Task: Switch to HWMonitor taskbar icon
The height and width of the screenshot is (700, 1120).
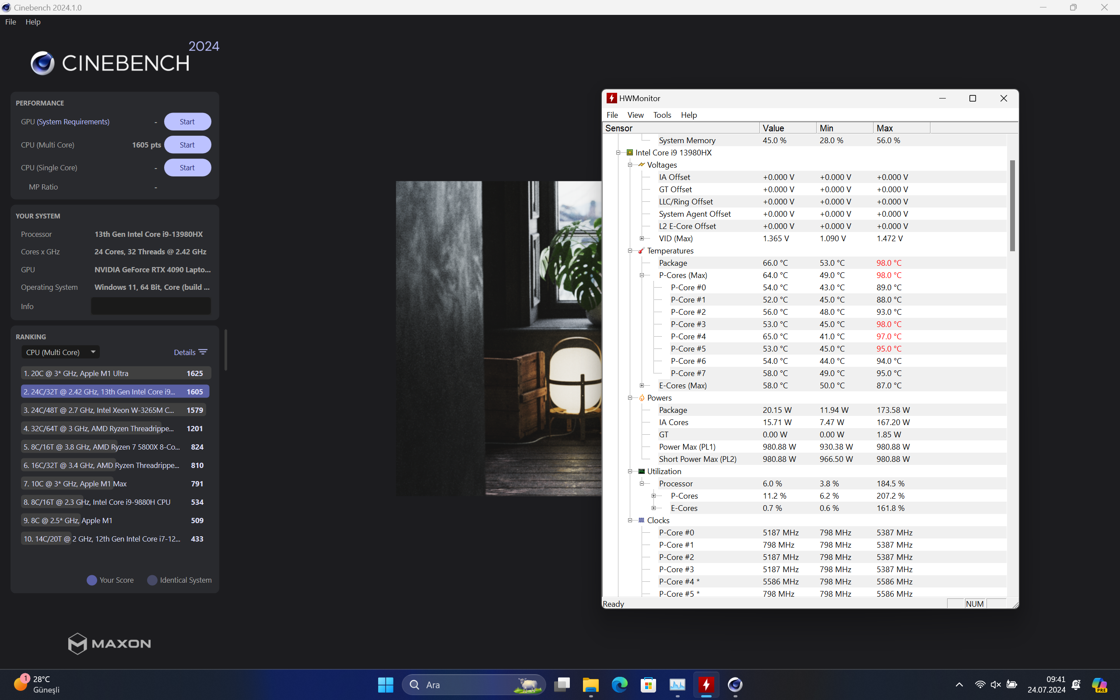Action: 706,684
